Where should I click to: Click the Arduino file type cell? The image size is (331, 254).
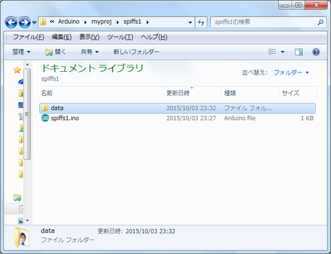[x=240, y=118]
